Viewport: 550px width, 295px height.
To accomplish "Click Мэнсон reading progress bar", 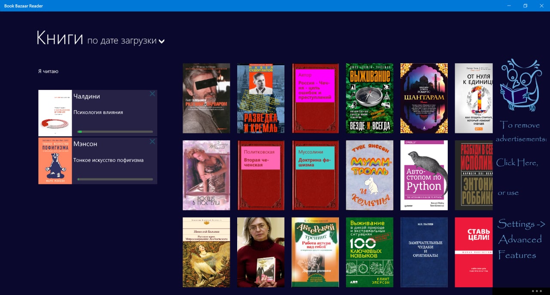I will coord(115,179).
